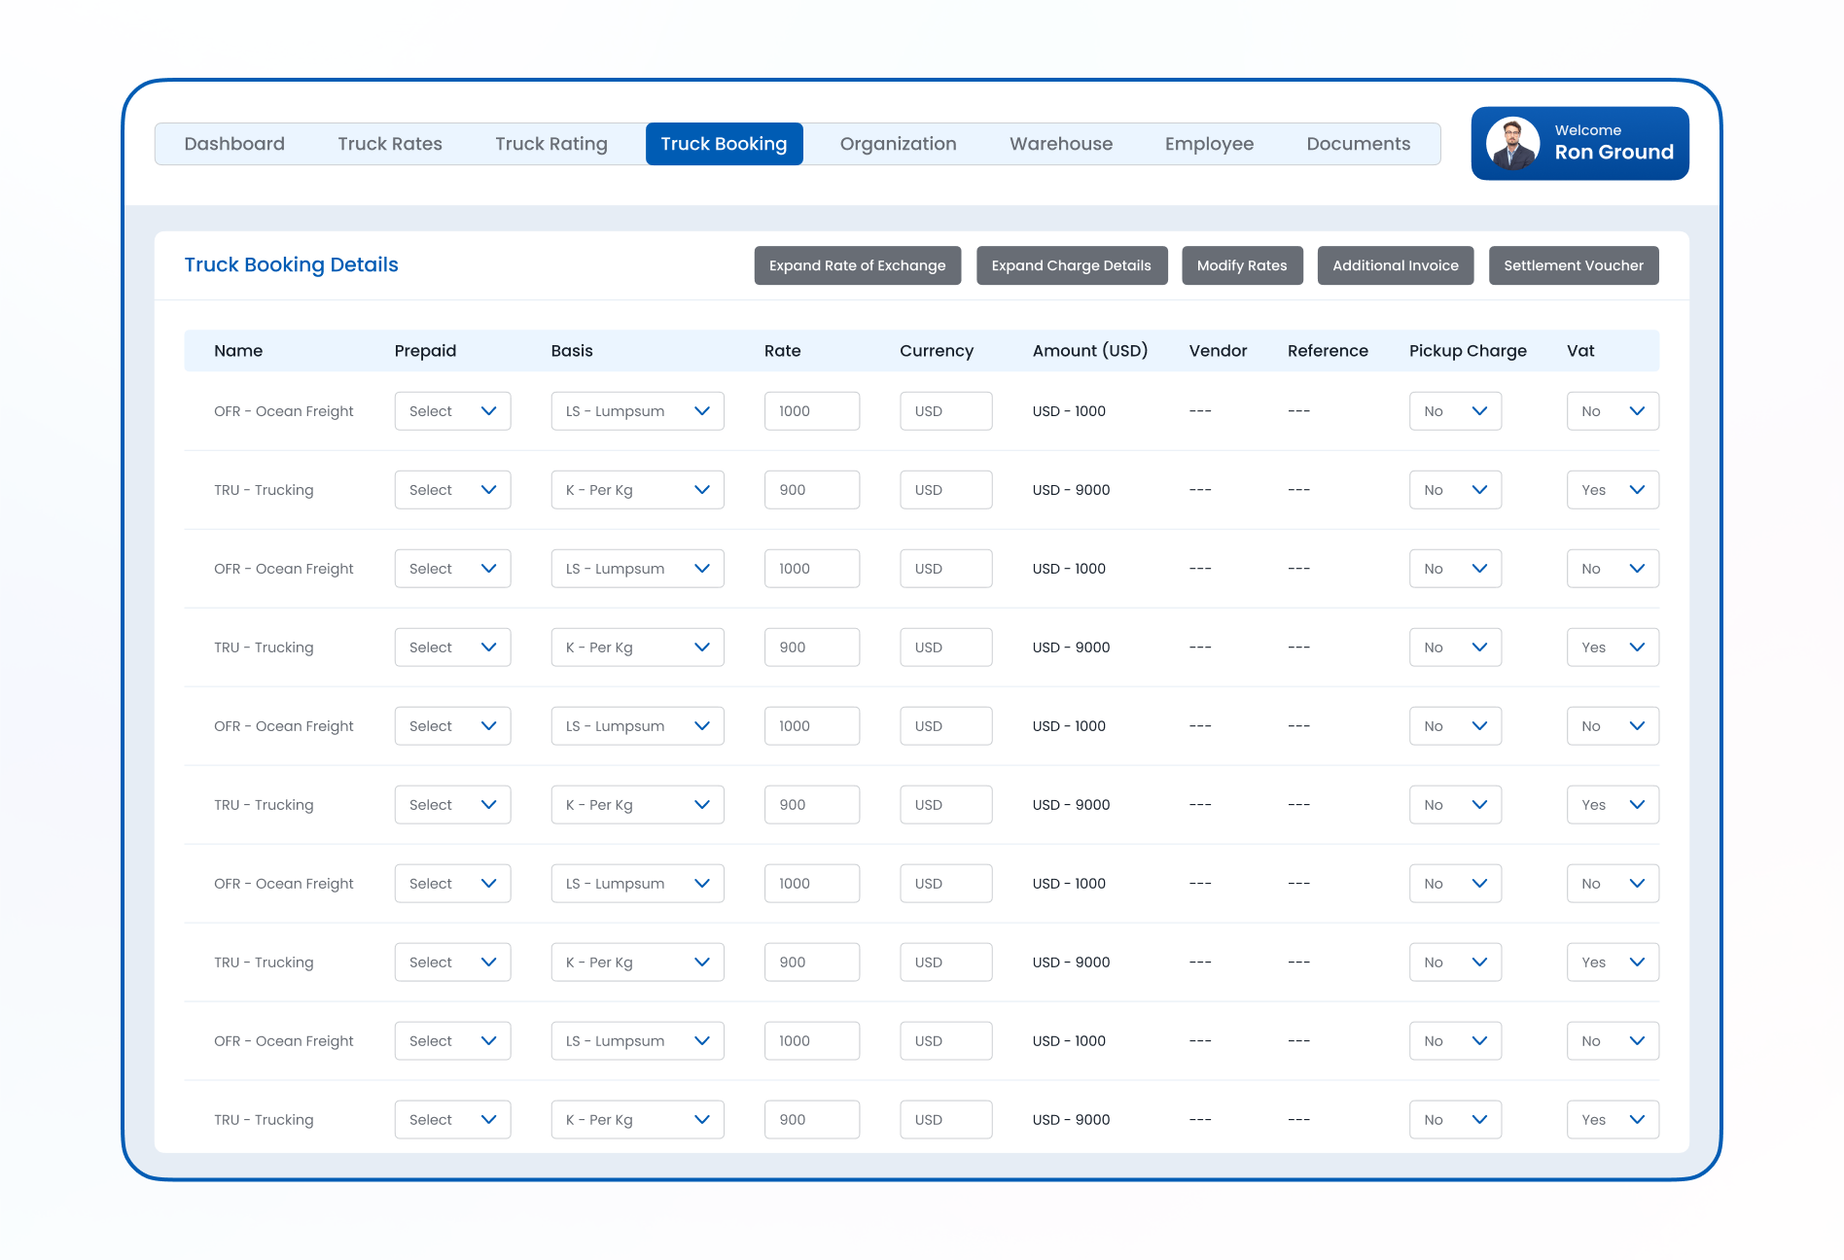Open third row Pickup Charge No dropdown
Image resolution: width=1844 pixels, height=1260 pixels.
(x=1455, y=569)
